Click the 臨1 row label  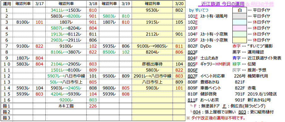(x=6, y=106)
